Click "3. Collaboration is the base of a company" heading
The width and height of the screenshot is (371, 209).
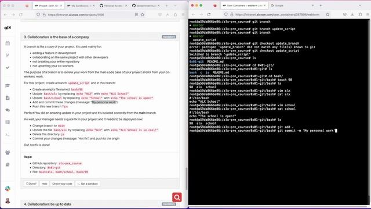pos(56,37)
